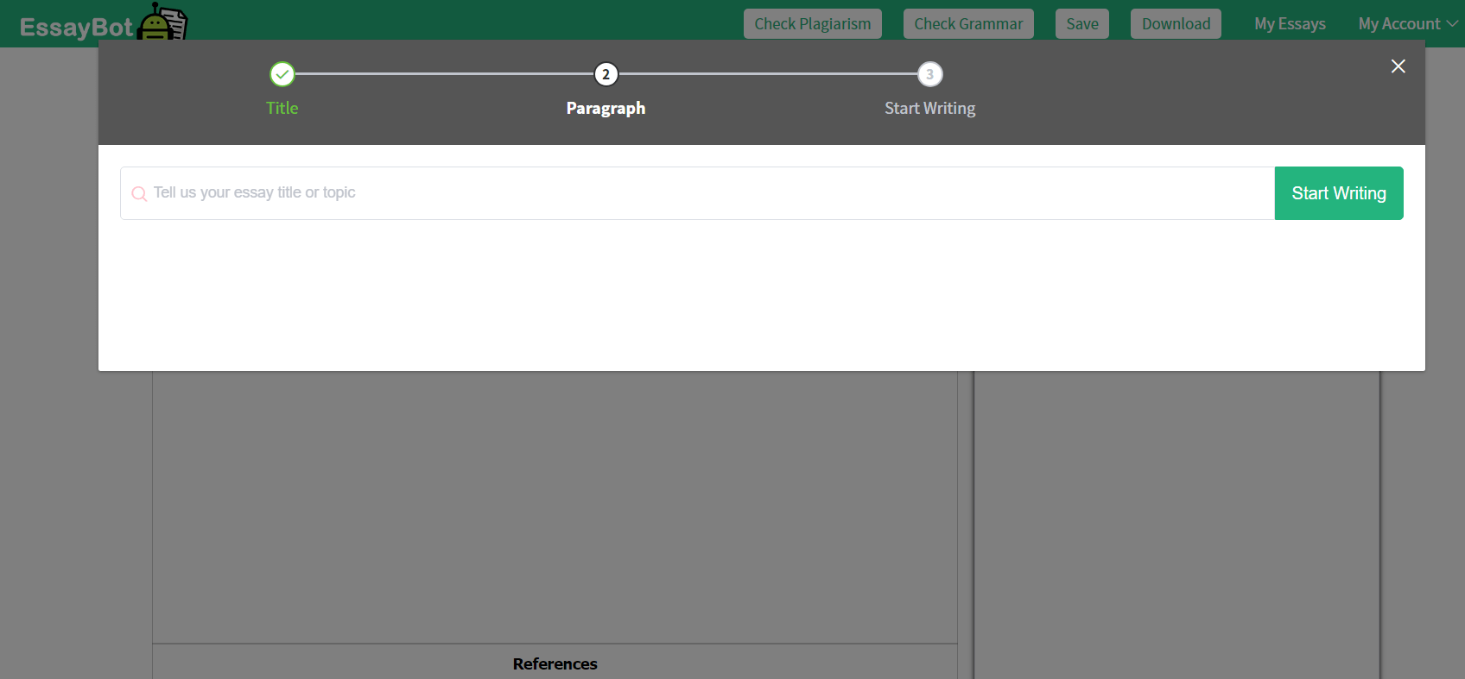Click the References heading

(555, 663)
